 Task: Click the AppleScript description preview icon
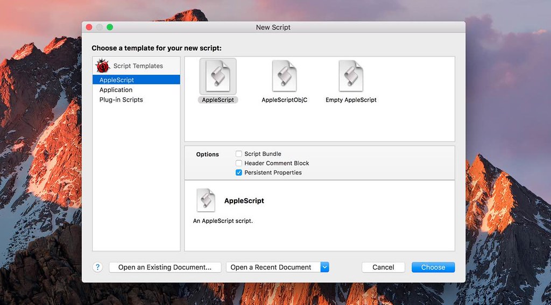(x=206, y=200)
